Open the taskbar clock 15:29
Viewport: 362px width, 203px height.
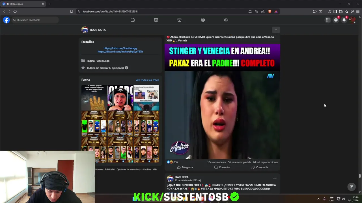click(354, 199)
